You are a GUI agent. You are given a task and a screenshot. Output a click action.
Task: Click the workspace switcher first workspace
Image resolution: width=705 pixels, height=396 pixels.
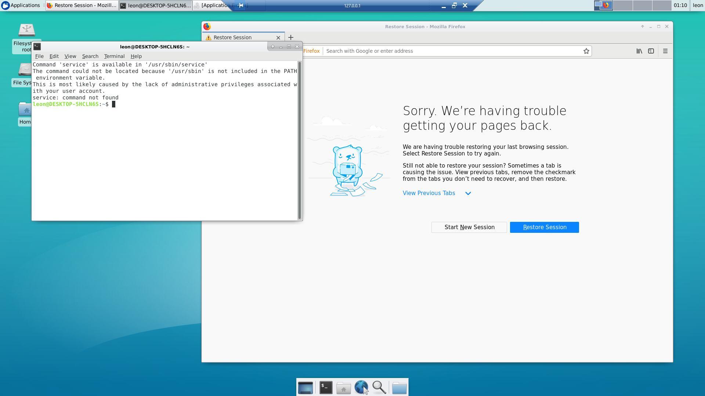coord(604,5)
